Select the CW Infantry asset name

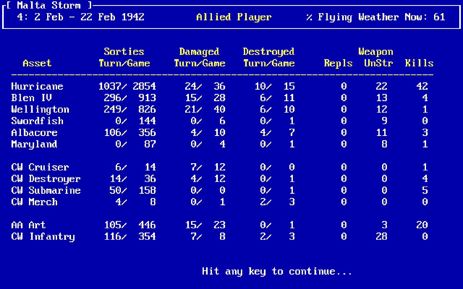[43, 237]
